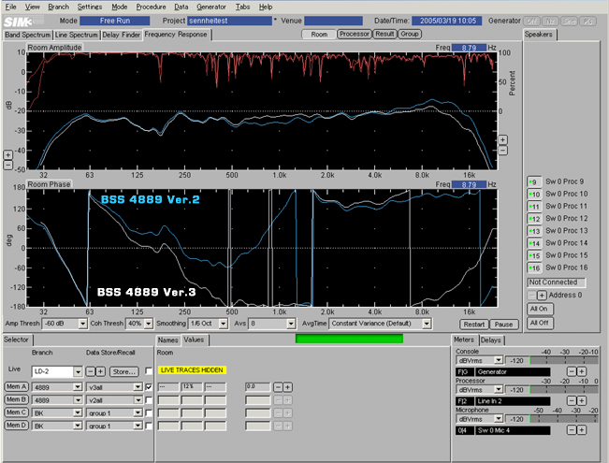Viewport: 609px width, 463px height.
Task: Click the minus button on the coherence Percent axis
Action: (x=502, y=151)
